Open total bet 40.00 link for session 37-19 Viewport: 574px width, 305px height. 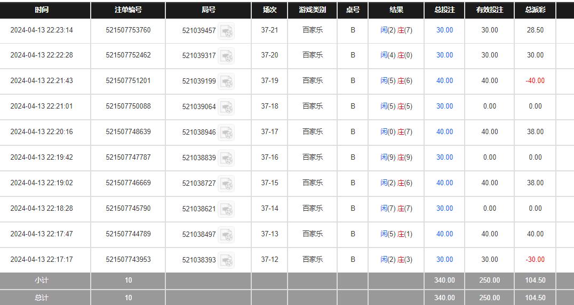click(444, 81)
